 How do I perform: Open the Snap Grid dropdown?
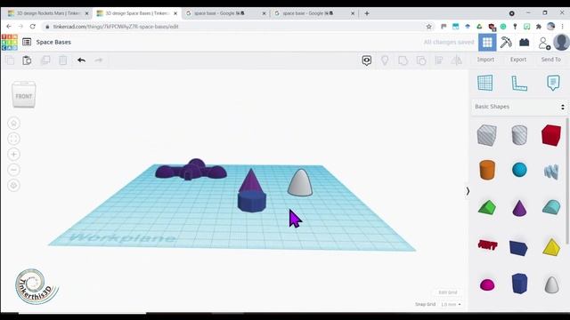[451, 304]
